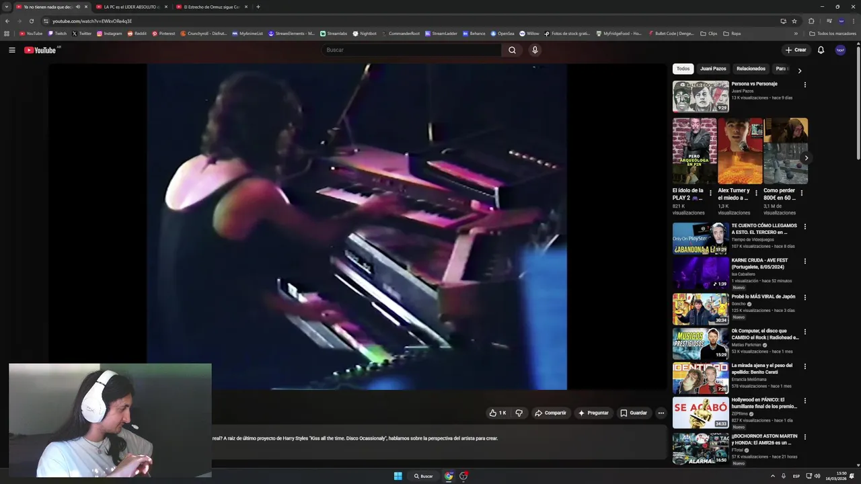The height and width of the screenshot is (484, 861).
Task: Click the search magnifier button
Action: point(512,50)
